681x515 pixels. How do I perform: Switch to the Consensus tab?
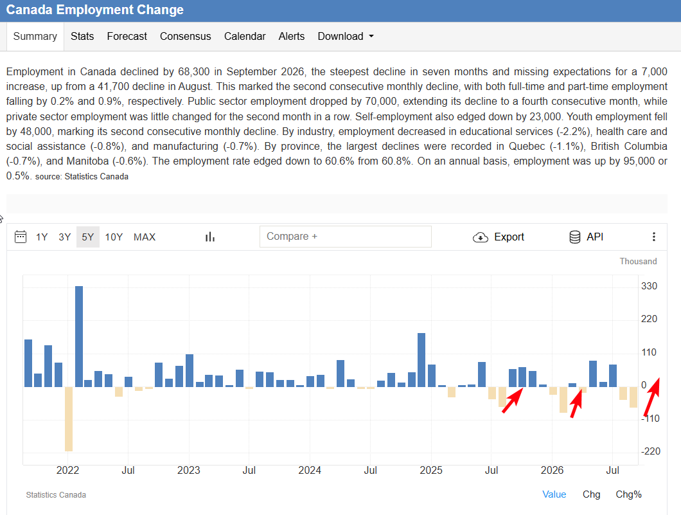(x=186, y=37)
